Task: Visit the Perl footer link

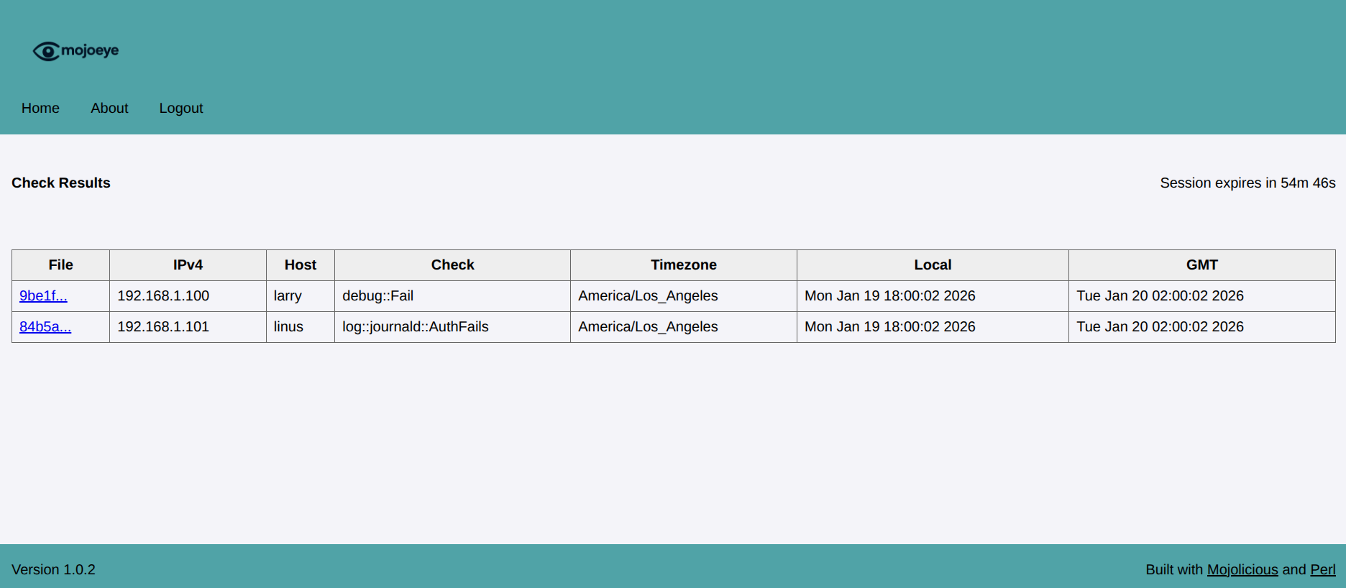Action: 1322,569
